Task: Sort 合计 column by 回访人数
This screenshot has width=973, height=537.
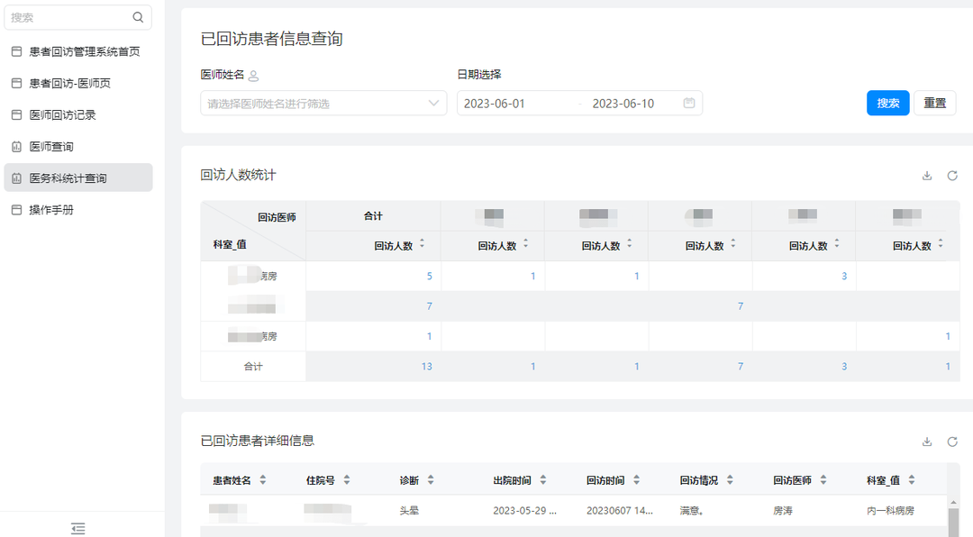Action: tap(423, 245)
